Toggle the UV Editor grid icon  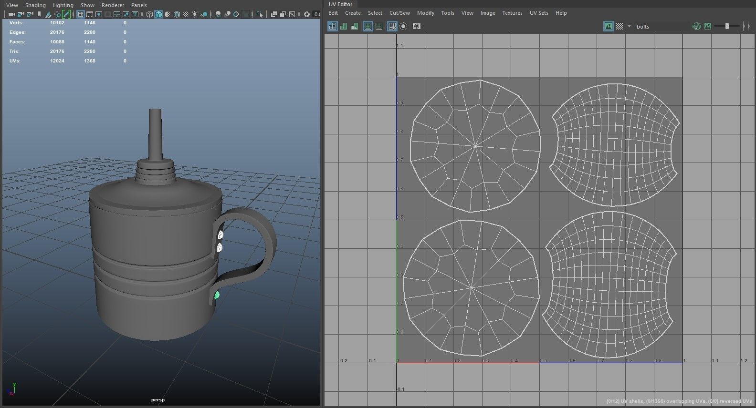pyautogui.click(x=392, y=26)
